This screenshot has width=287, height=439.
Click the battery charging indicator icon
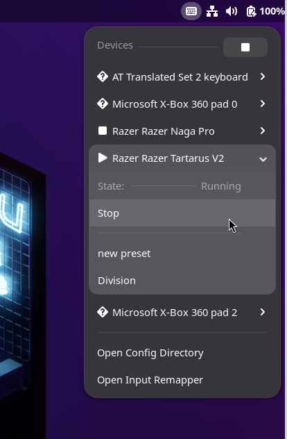pos(251,11)
